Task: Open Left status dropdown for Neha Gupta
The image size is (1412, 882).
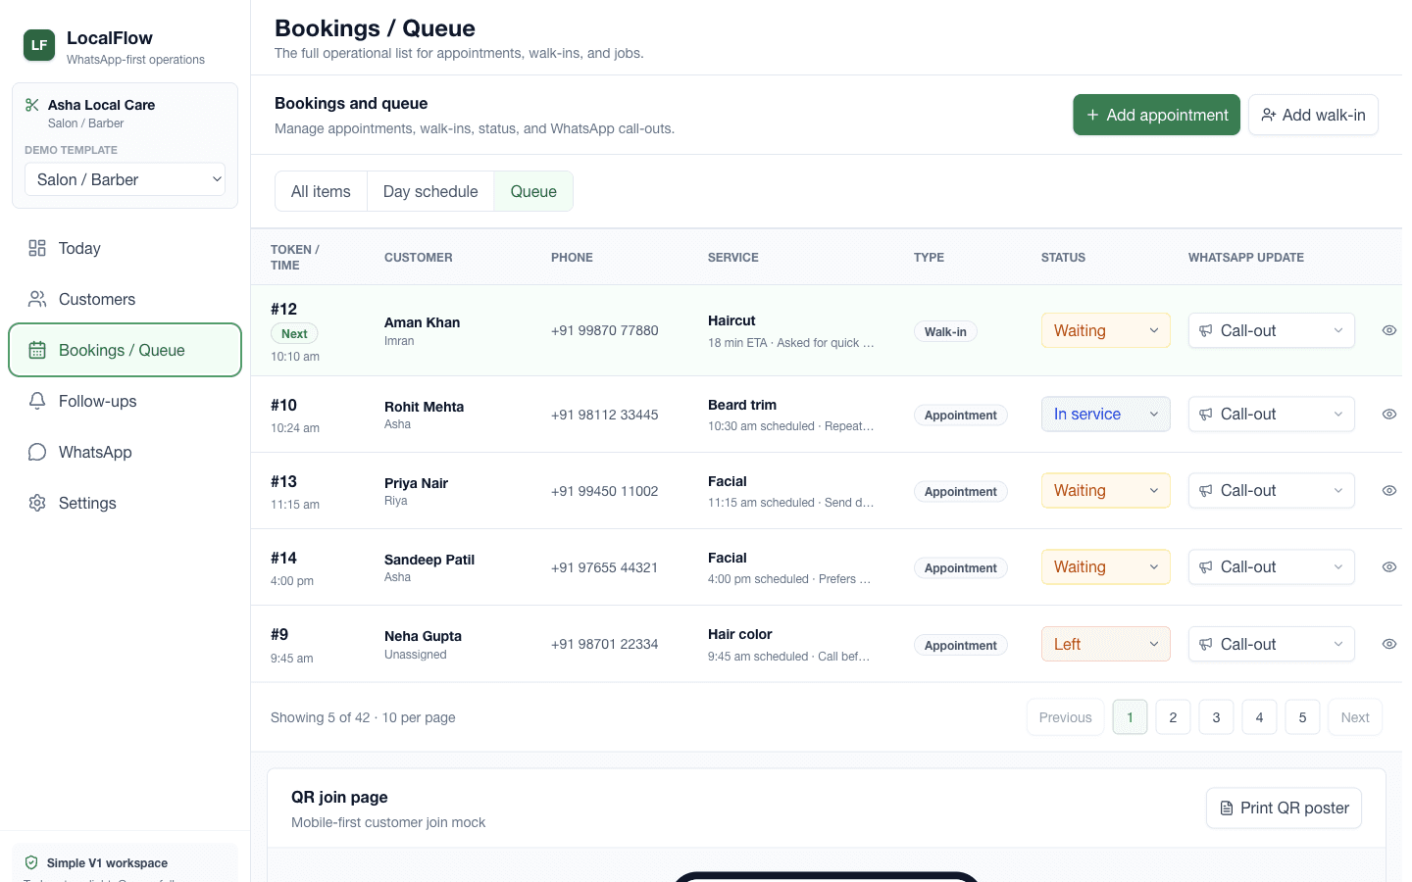Action: (x=1105, y=644)
